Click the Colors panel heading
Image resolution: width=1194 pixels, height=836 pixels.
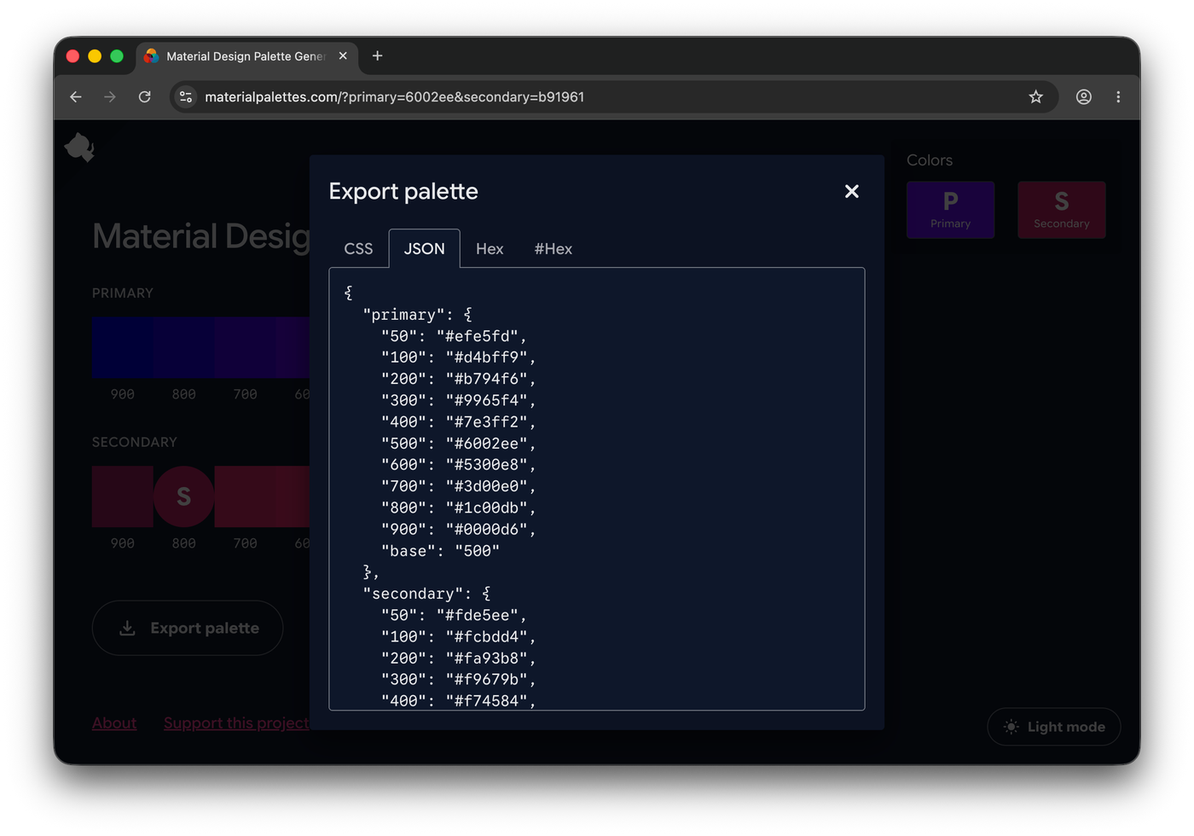click(x=930, y=160)
